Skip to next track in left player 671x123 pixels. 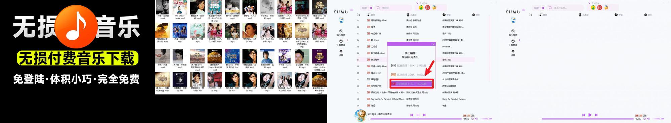click(x=425, y=115)
